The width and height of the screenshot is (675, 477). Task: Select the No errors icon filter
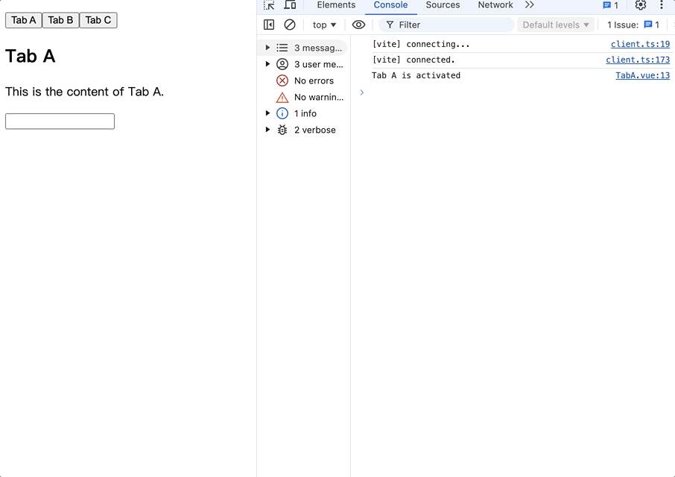click(282, 80)
